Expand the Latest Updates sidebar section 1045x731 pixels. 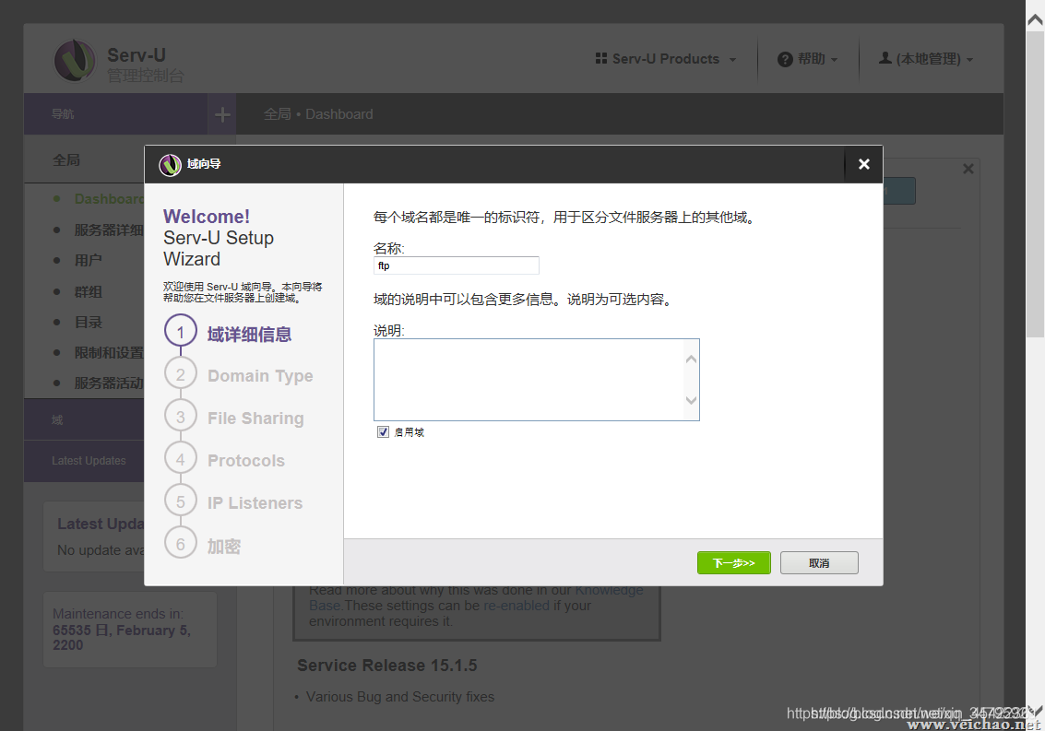point(84,461)
